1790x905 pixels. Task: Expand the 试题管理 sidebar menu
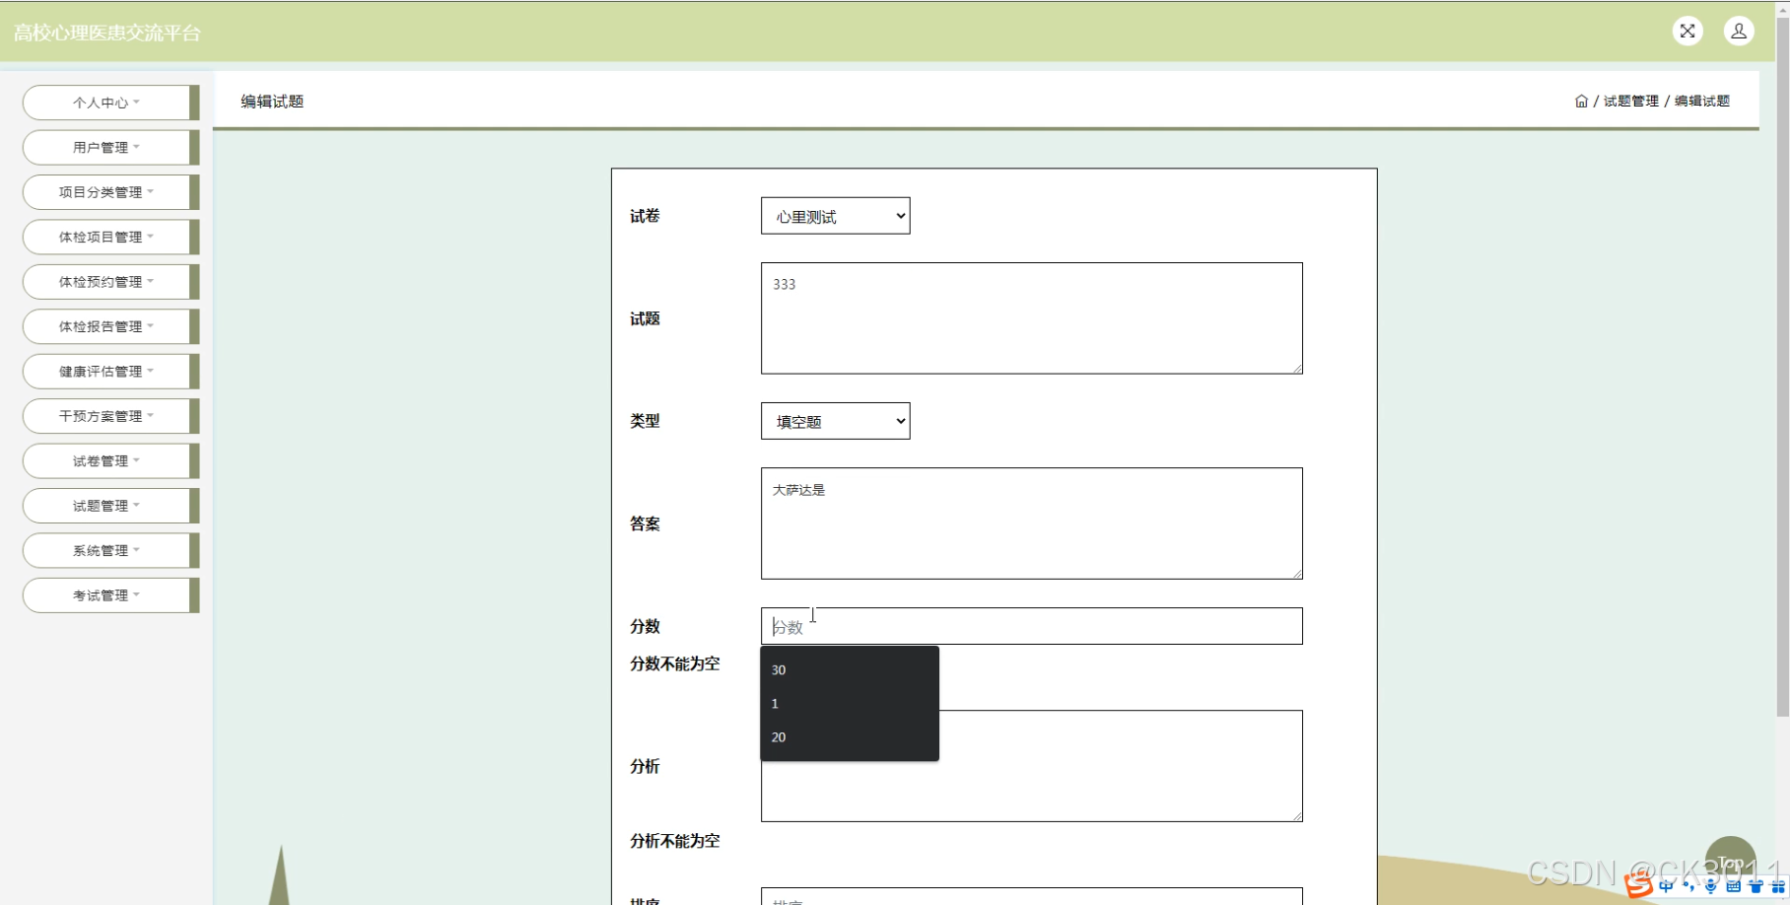click(106, 506)
